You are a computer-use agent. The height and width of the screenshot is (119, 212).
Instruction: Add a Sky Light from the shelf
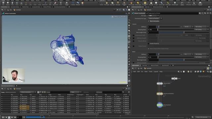point(151,3)
